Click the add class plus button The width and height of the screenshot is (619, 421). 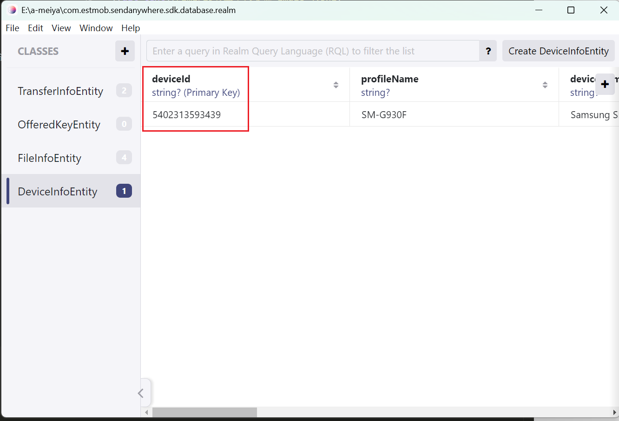coord(125,51)
